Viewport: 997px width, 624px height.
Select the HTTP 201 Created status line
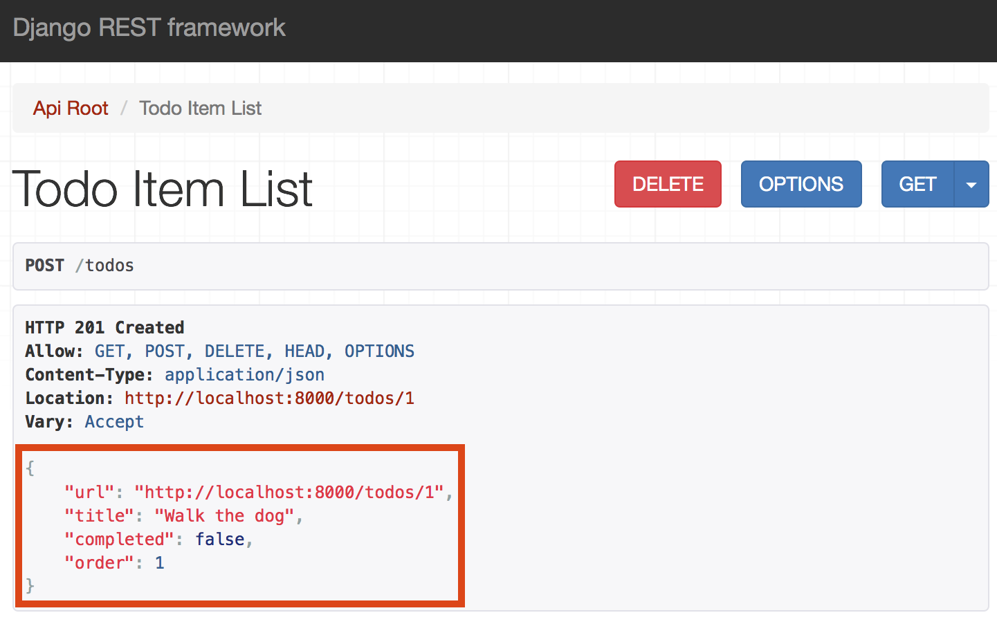tap(104, 328)
